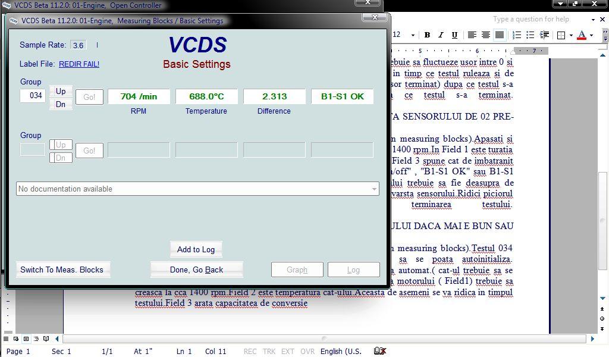Click Up button for second group
The height and width of the screenshot is (357, 609).
[x=61, y=145]
